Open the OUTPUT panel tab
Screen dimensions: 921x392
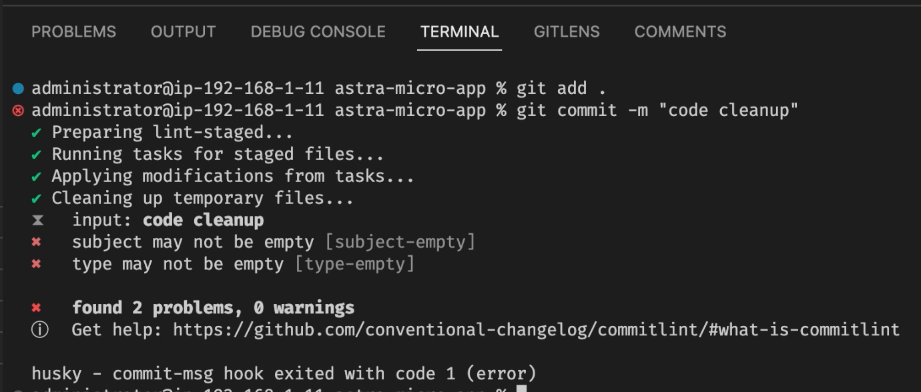point(183,31)
